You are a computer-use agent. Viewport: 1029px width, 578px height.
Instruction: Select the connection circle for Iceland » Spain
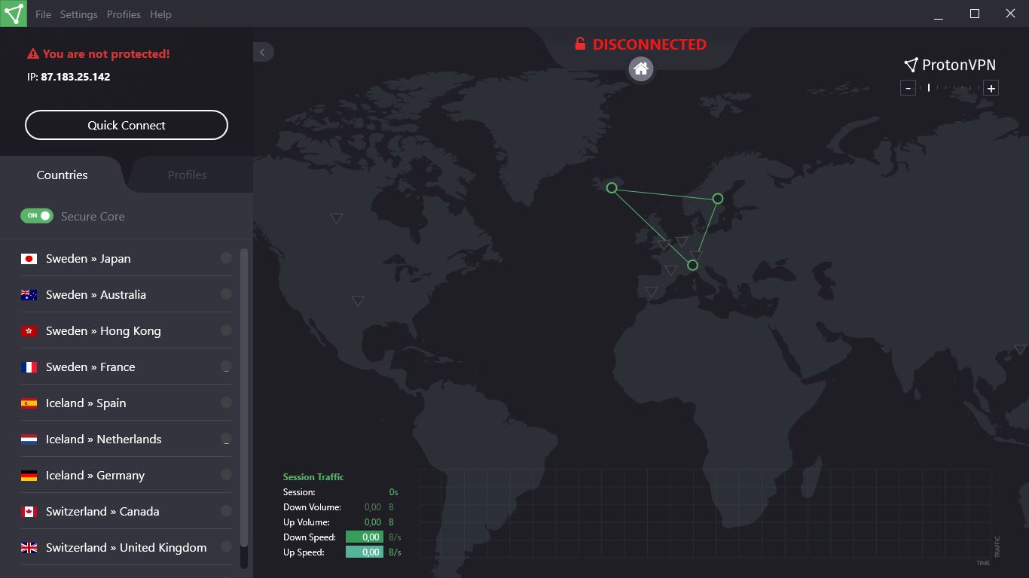click(226, 403)
